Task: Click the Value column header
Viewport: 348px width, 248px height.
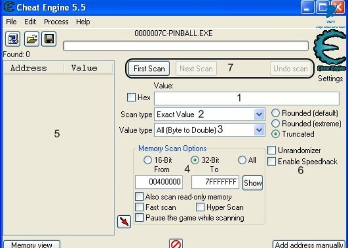Action: (x=88, y=68)
